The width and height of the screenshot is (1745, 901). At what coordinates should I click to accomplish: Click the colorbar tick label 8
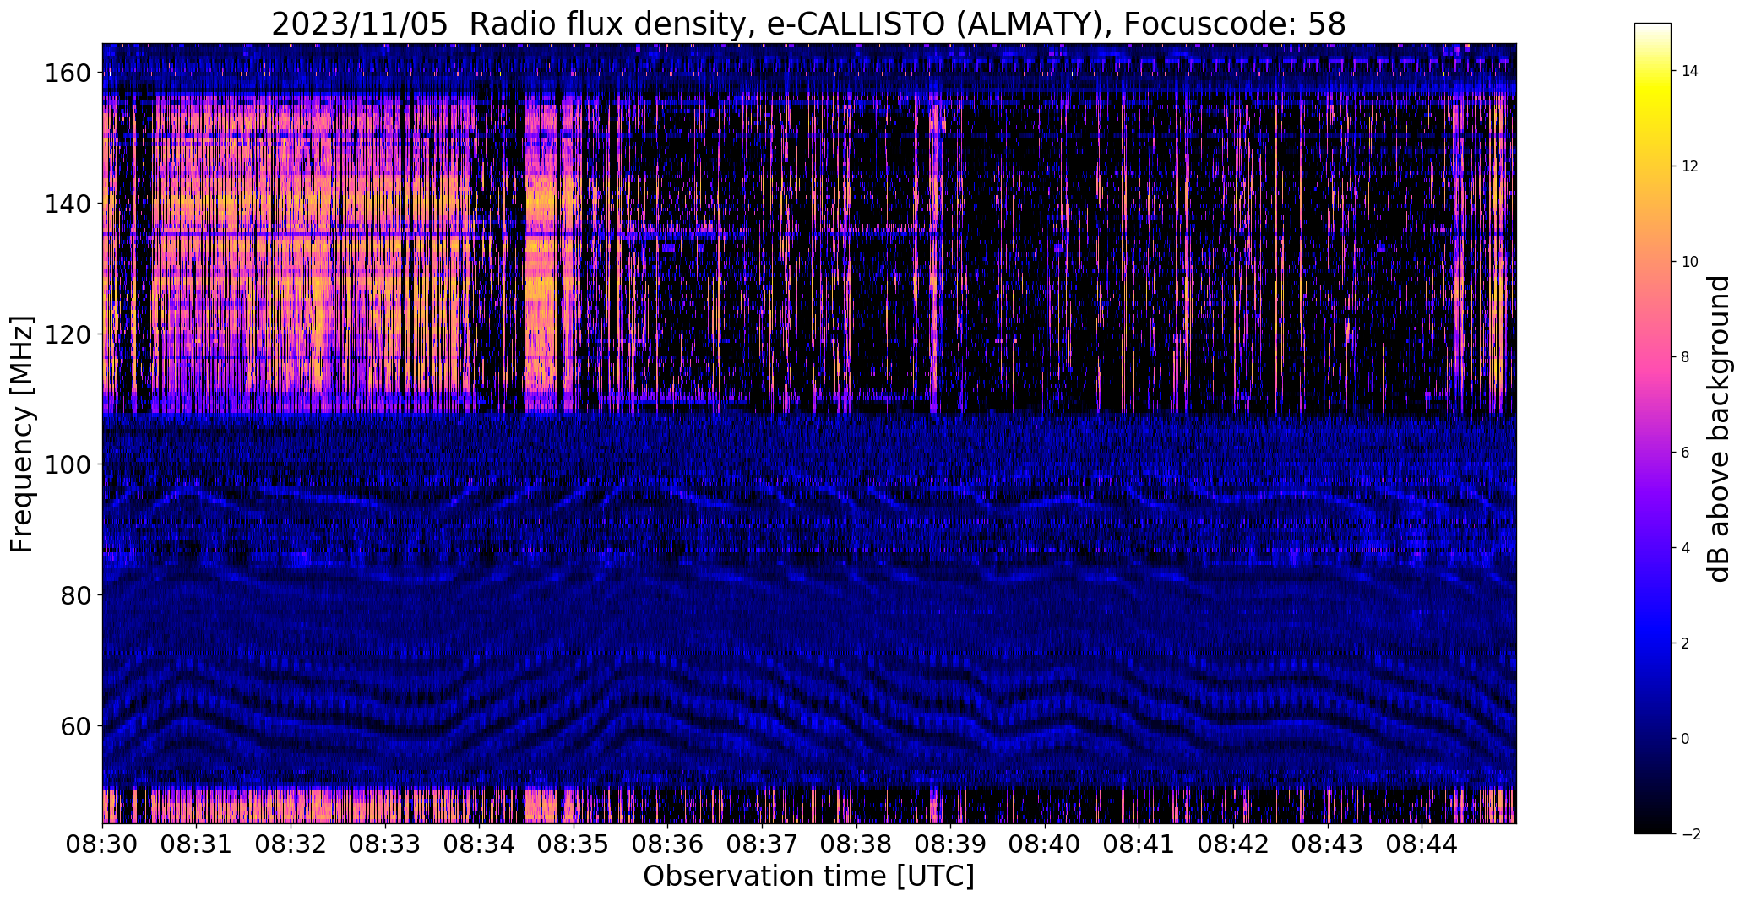(x=1685, y=357)
